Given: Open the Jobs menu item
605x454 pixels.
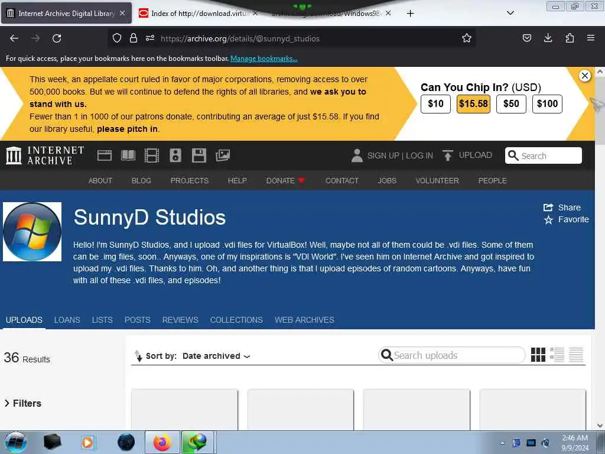Looking at the screenshot, I should 387,181.
